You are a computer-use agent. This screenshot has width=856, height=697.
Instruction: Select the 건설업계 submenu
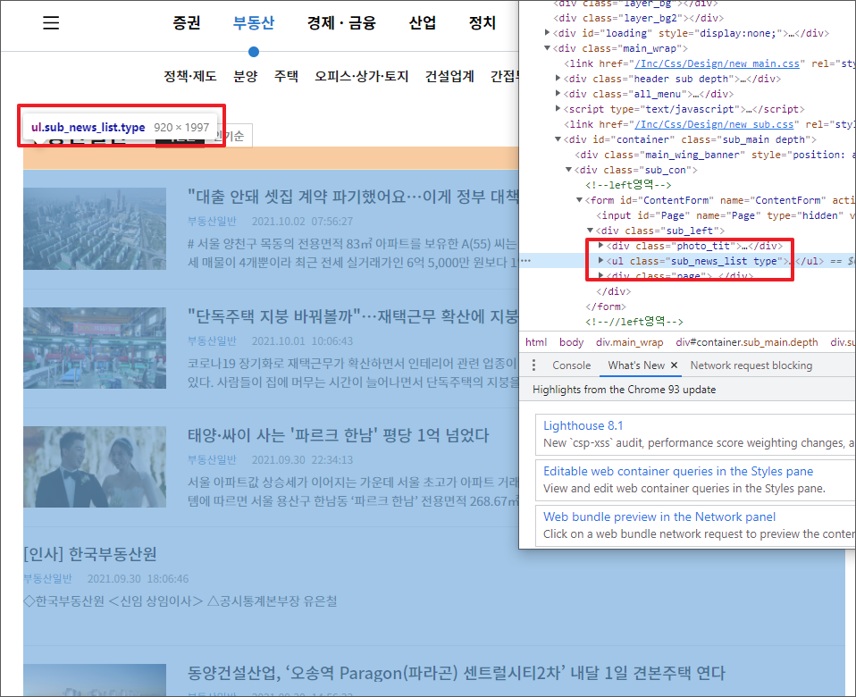[x=449, y=76]
